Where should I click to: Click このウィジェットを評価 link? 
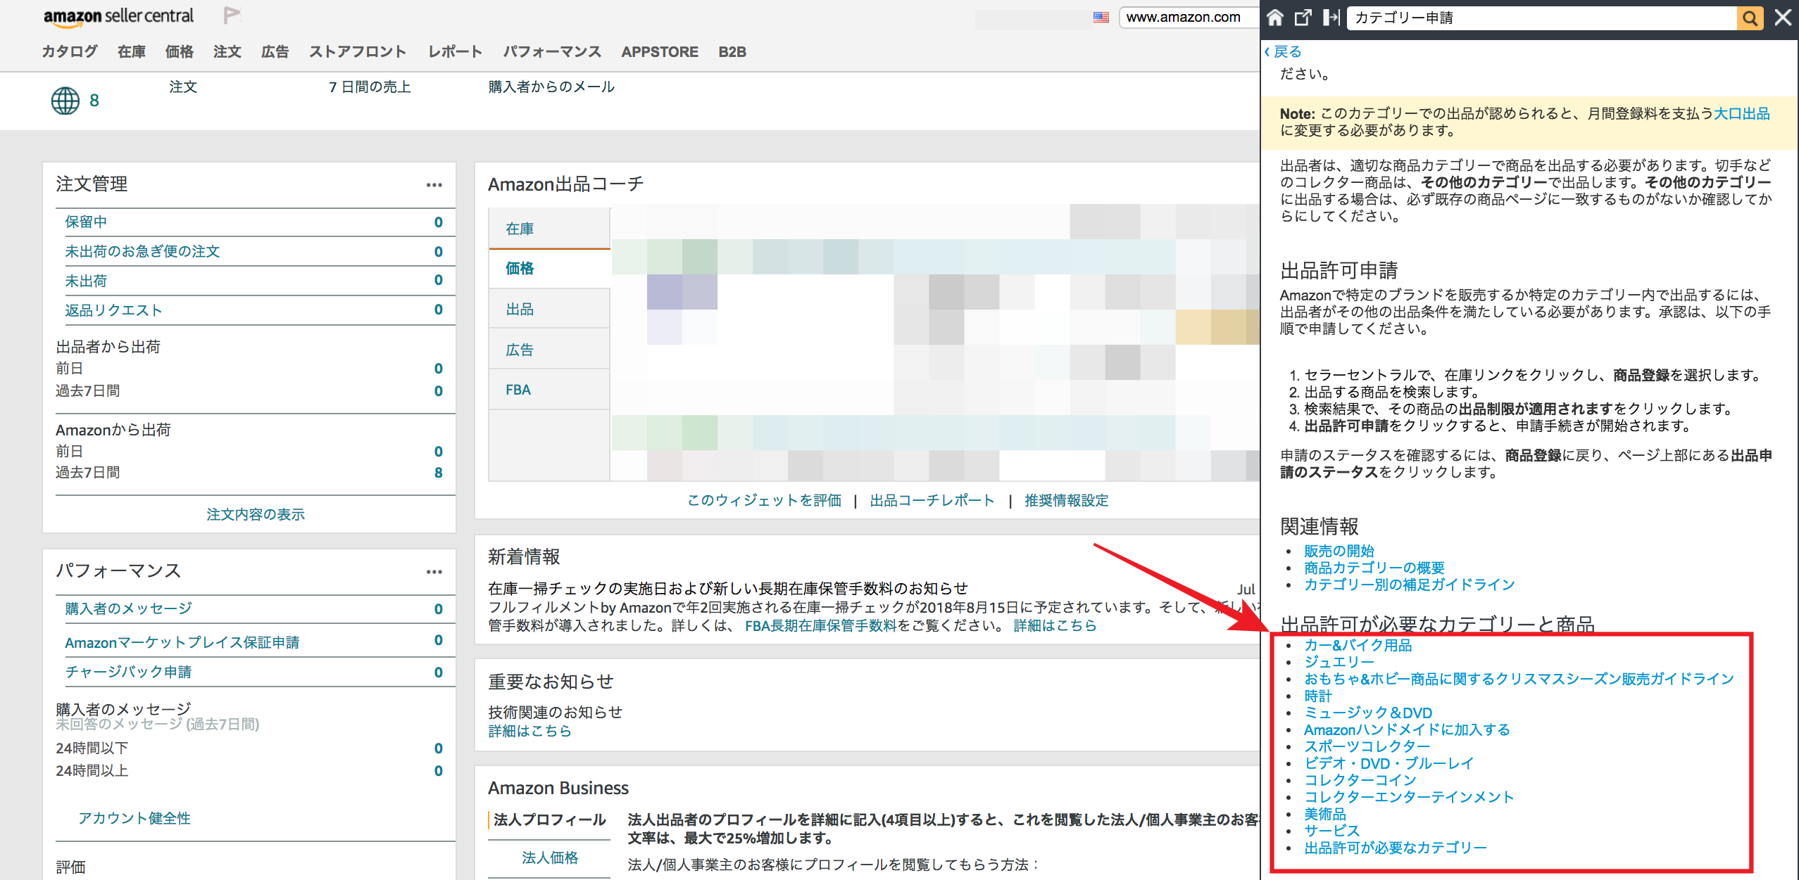tap(764, 500)
